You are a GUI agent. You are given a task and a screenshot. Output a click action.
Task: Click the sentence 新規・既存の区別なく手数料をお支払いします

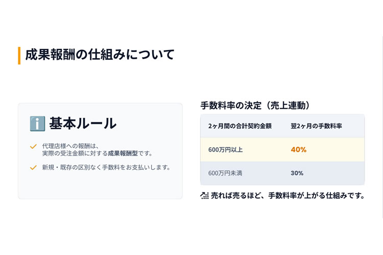pos(106,167)
